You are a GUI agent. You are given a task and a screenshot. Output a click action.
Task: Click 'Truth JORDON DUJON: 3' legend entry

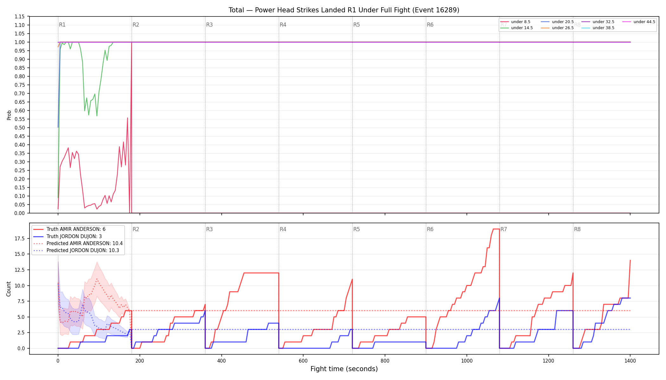coord(68,237)
